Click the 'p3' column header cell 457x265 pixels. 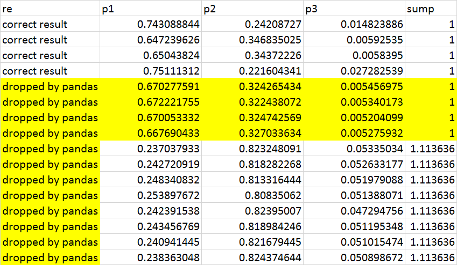pyautogui.click(x=354, y=9)
